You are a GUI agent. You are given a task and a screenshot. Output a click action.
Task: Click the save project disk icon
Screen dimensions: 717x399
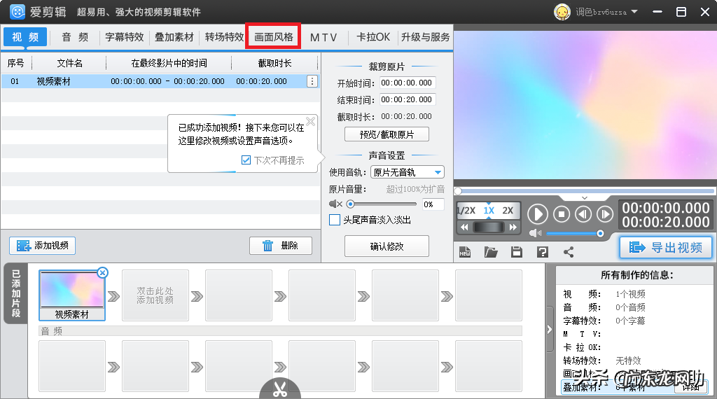[x=517, y=252]
